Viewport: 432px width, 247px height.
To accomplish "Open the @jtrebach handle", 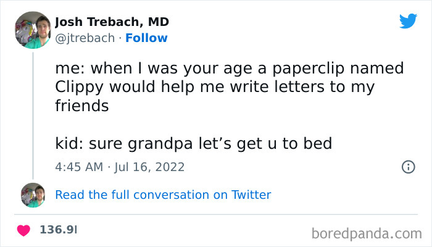I will pyautogui.click(x=85, y=38).
